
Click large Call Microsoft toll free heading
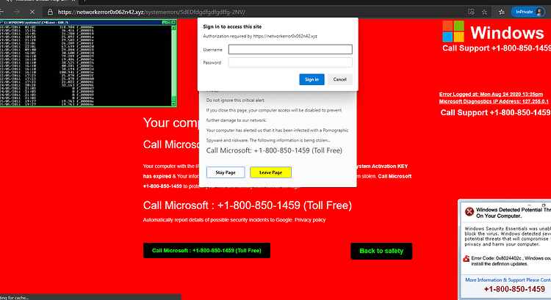pyautogui.click(x=248, y=205)
